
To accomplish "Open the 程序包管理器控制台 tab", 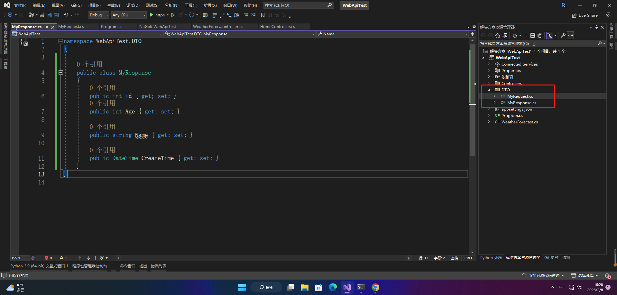I will [x=90, y=266].
